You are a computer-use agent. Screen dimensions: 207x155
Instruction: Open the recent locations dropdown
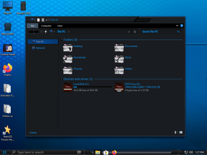(41, 32)
